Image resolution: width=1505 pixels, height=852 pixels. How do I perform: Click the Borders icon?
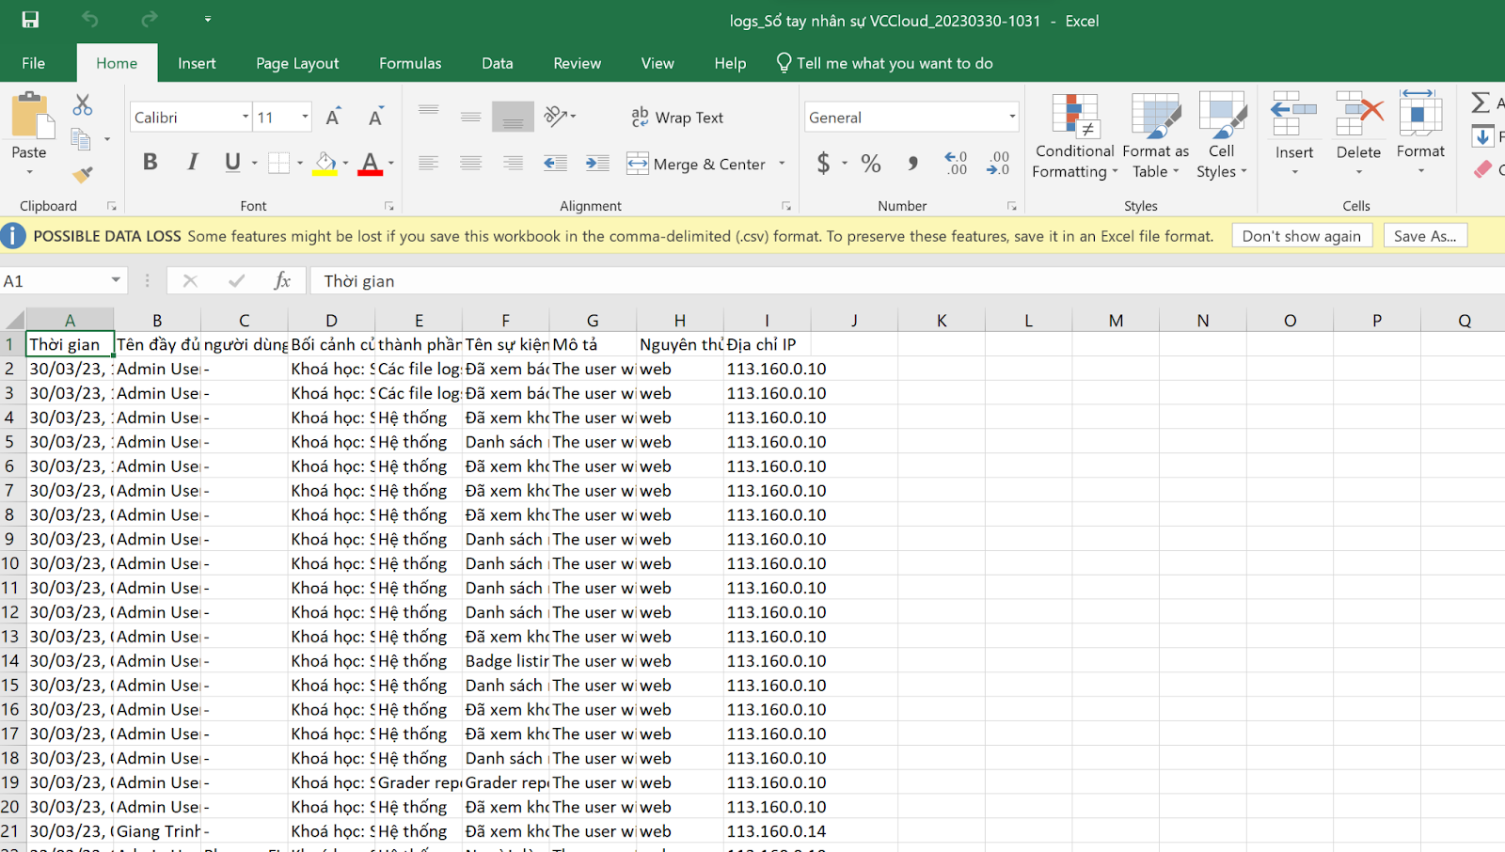(x=278, y=163)
